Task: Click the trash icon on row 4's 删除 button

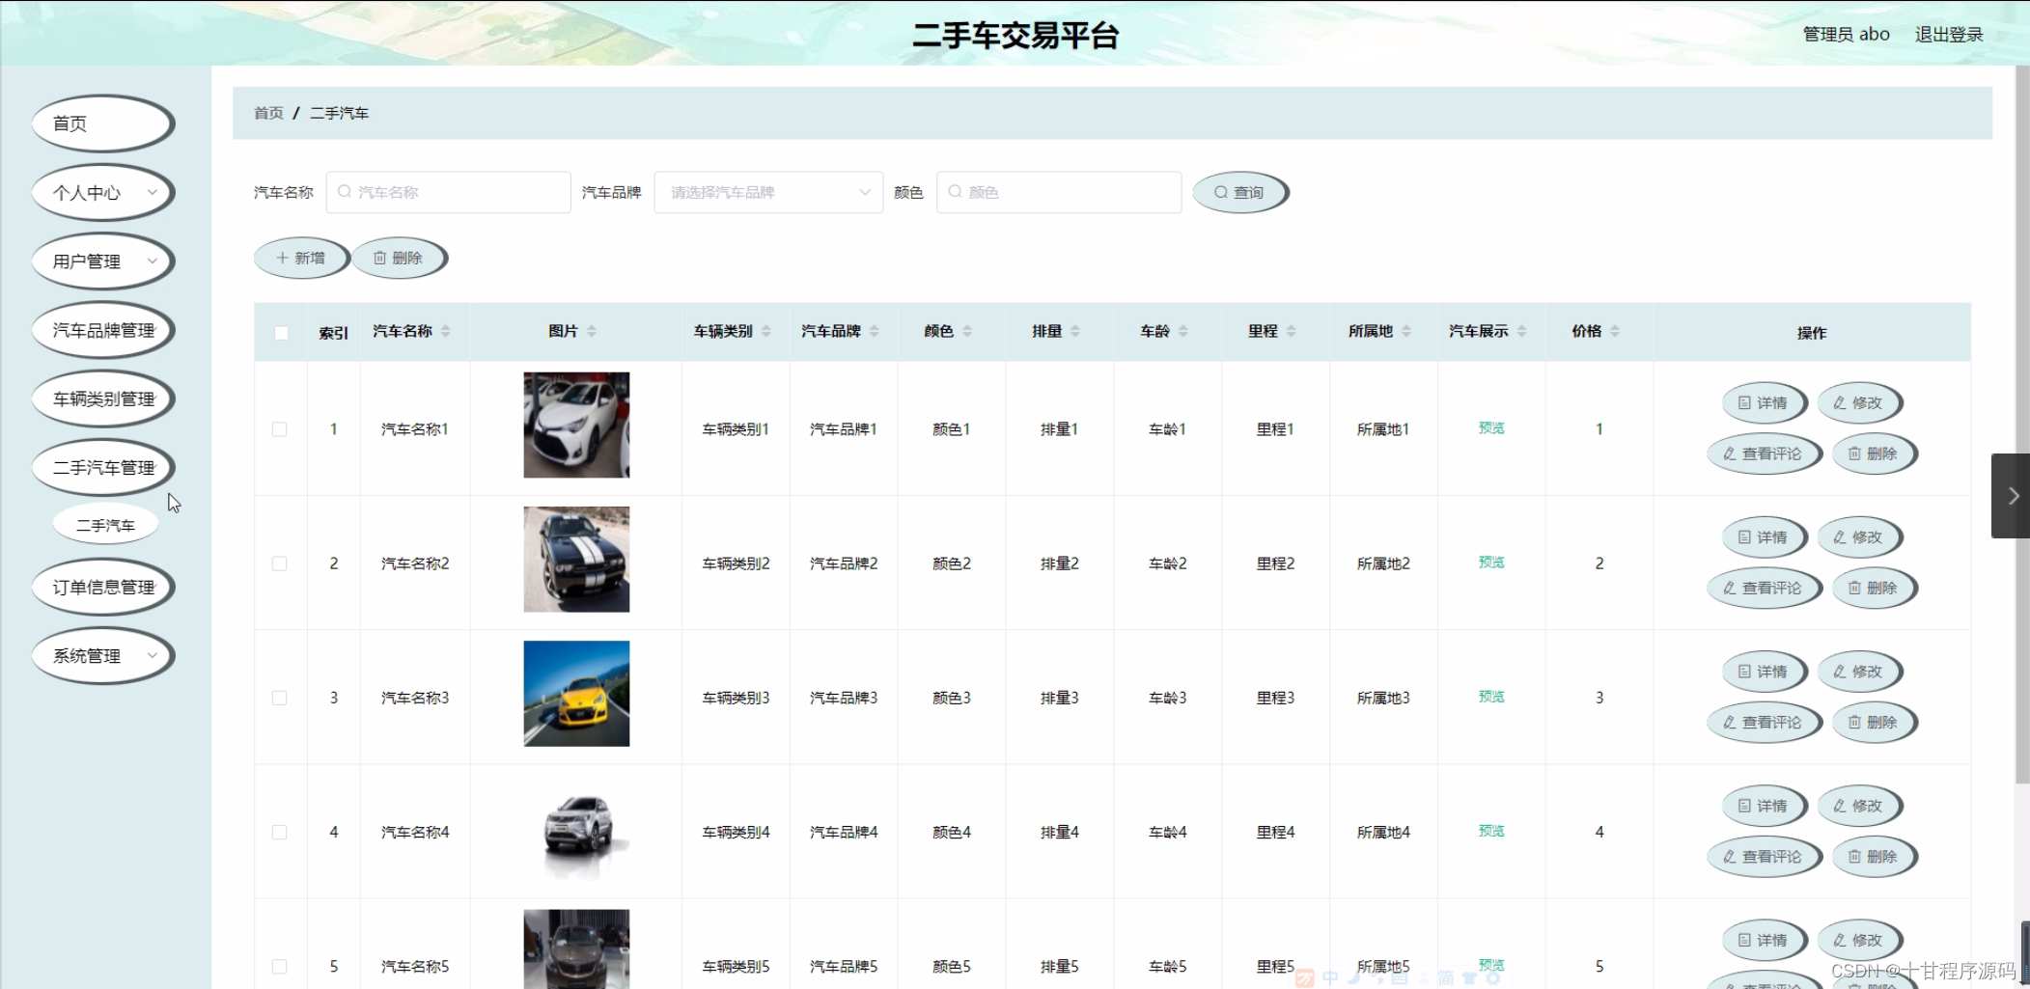Action: pyautogui.click(x=1855, y=856)
